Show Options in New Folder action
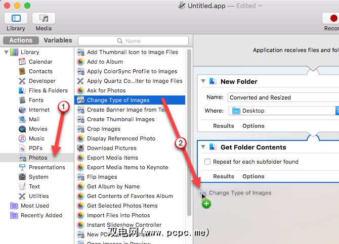 253,126
